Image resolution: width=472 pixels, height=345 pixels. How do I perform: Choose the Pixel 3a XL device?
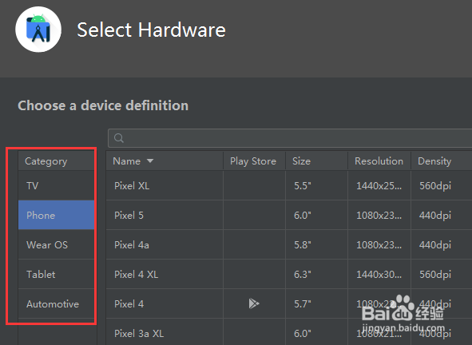pos(289,332)
